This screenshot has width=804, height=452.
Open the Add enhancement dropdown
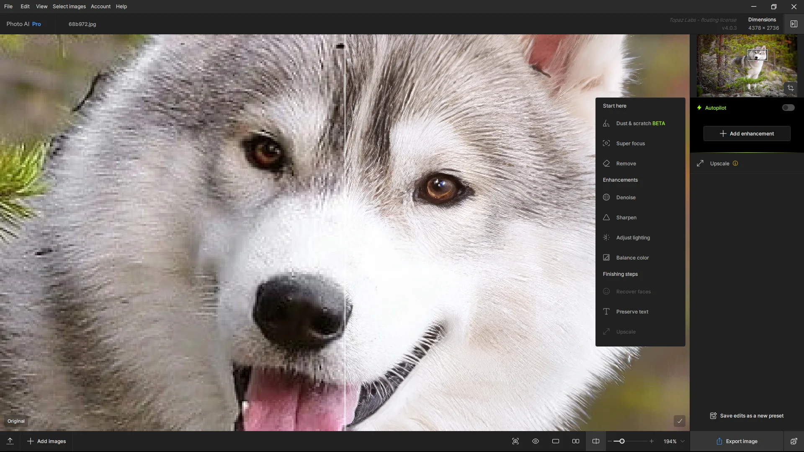coord(747,134)
